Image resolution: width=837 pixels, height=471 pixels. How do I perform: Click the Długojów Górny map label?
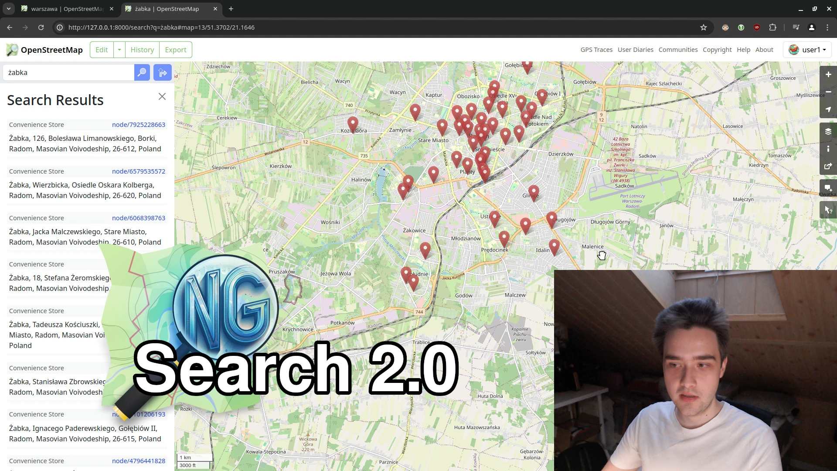click(x=610, y=222)
